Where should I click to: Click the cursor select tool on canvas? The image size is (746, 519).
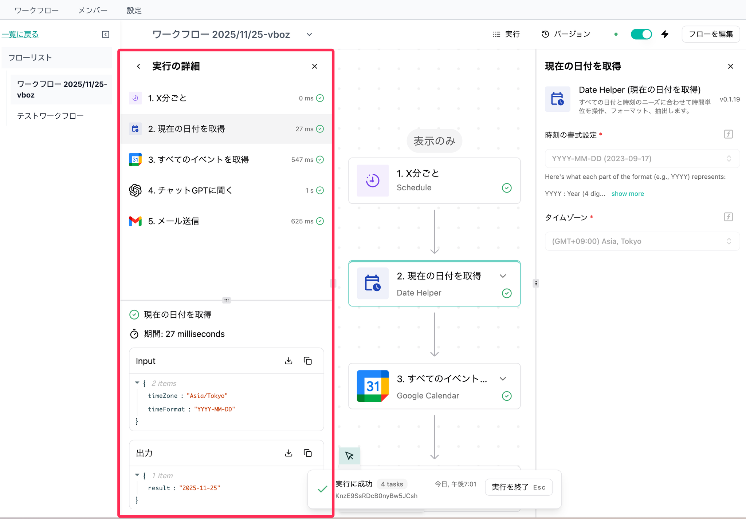coord(349,456)
